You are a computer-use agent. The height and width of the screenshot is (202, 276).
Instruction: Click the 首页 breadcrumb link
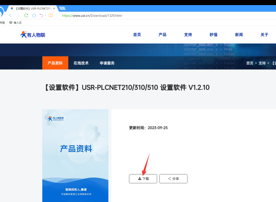pyautogui.click(x=250, y=63)
